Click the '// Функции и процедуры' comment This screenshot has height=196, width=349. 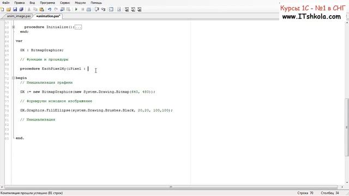tap(44, 59)
